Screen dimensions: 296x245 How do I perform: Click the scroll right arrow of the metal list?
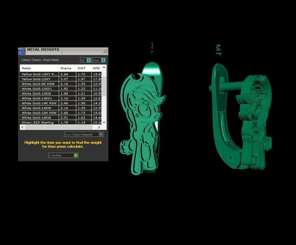(x=99, y=127)
